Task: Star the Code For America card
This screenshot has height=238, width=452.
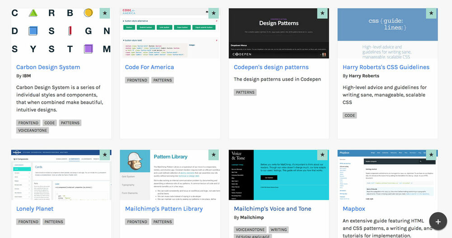Action: coord(214,13)
